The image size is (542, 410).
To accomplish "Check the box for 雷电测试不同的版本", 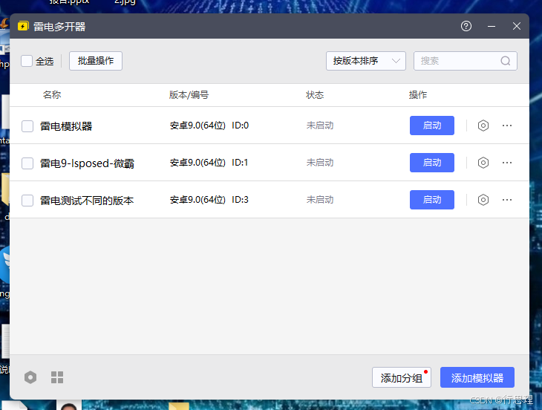I will pos(27,200).
